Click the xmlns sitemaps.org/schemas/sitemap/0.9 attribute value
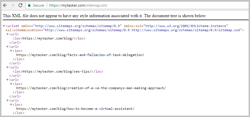This screenshot has height=117, width=250. [78, 26]
